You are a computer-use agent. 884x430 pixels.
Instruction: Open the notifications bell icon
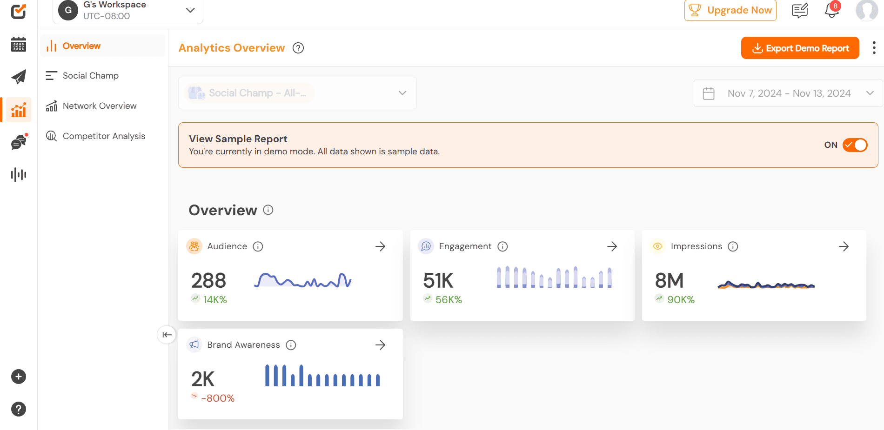click(831, 10)
